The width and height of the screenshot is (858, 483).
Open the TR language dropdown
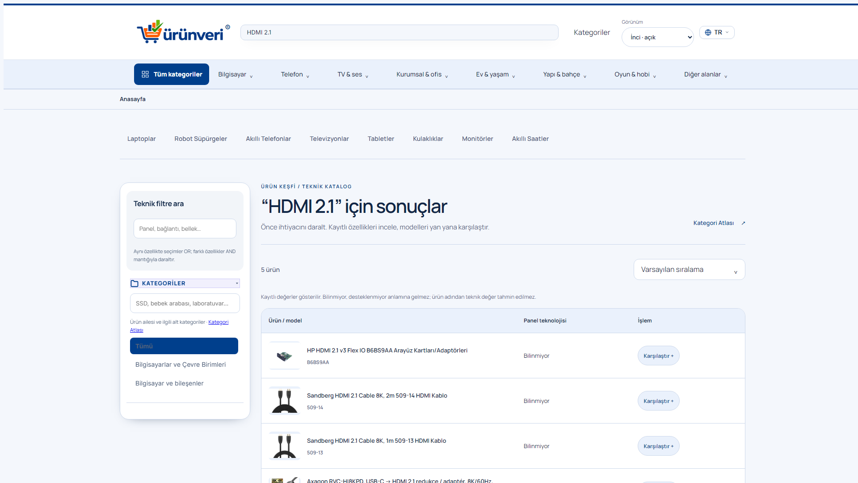[717, 32]
